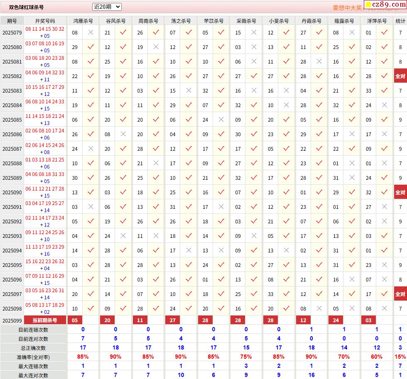This screenshot has width=407, height=379.
Task: Click the cross mark for 浮萍杀号 in row 2025095
Action: click(384, 265)
